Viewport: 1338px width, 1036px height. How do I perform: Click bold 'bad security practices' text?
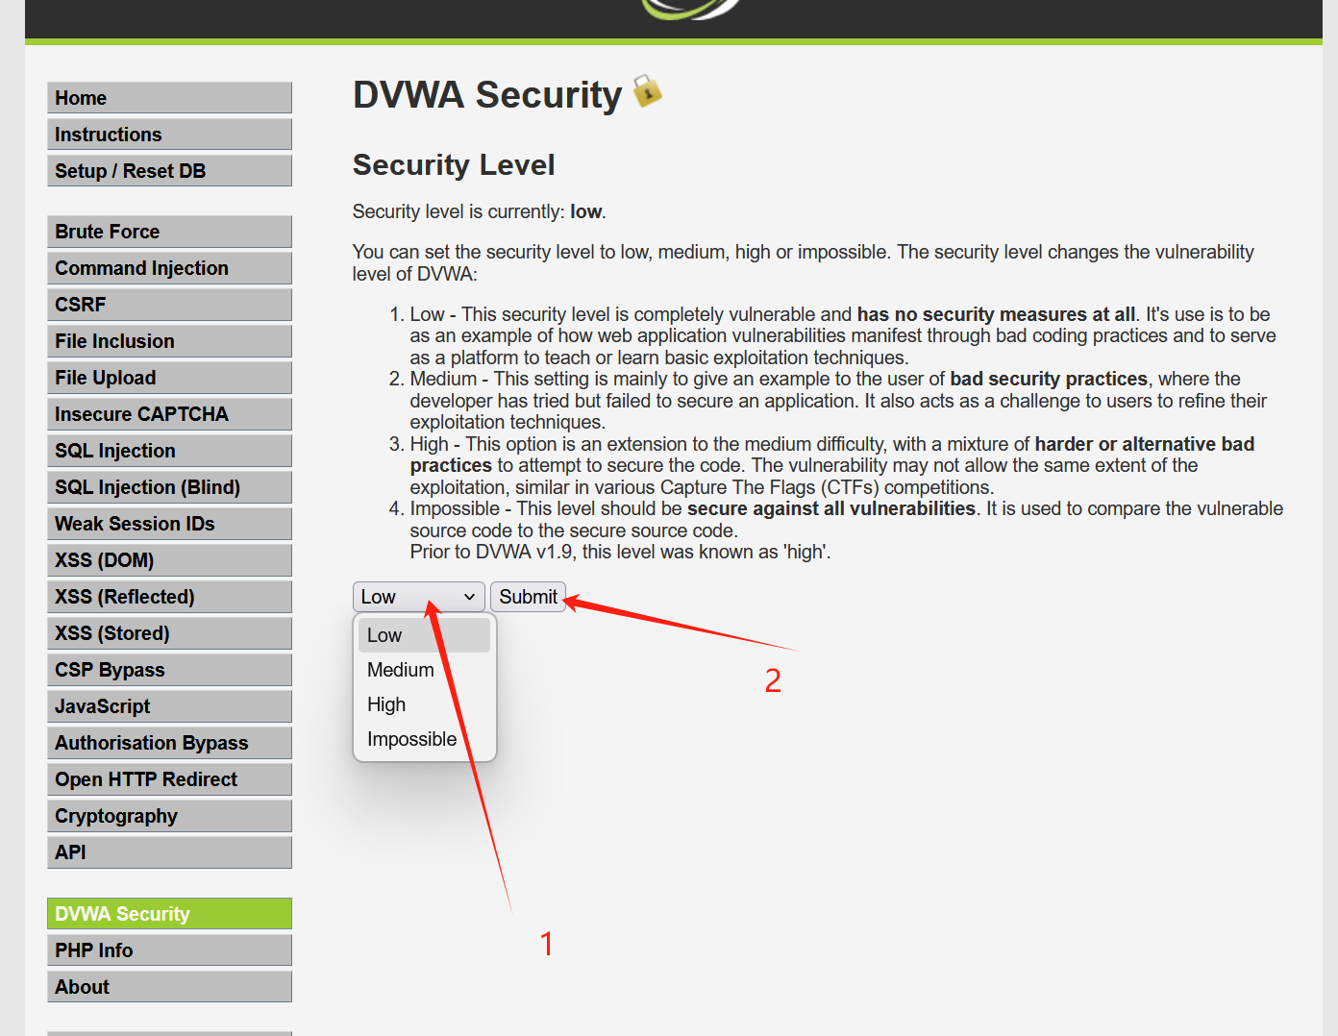click(x=1049, y=379)
